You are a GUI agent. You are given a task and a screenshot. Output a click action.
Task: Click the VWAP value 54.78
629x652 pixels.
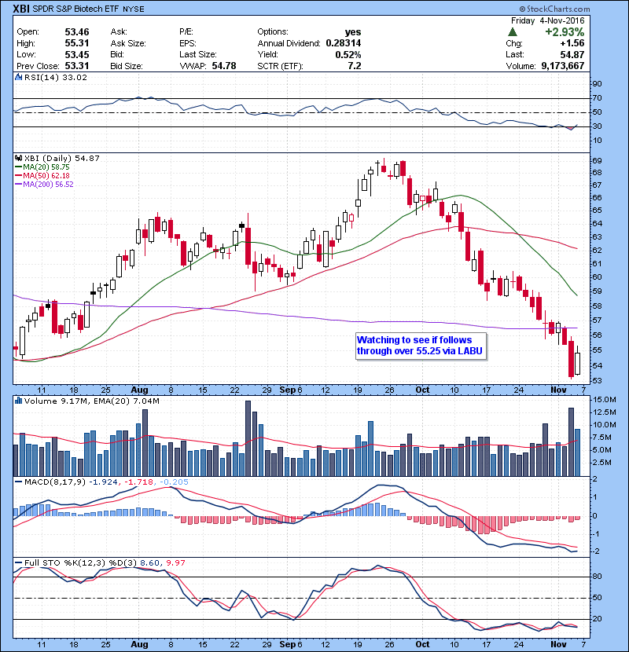pyautogui.click(x=224, y=66)
